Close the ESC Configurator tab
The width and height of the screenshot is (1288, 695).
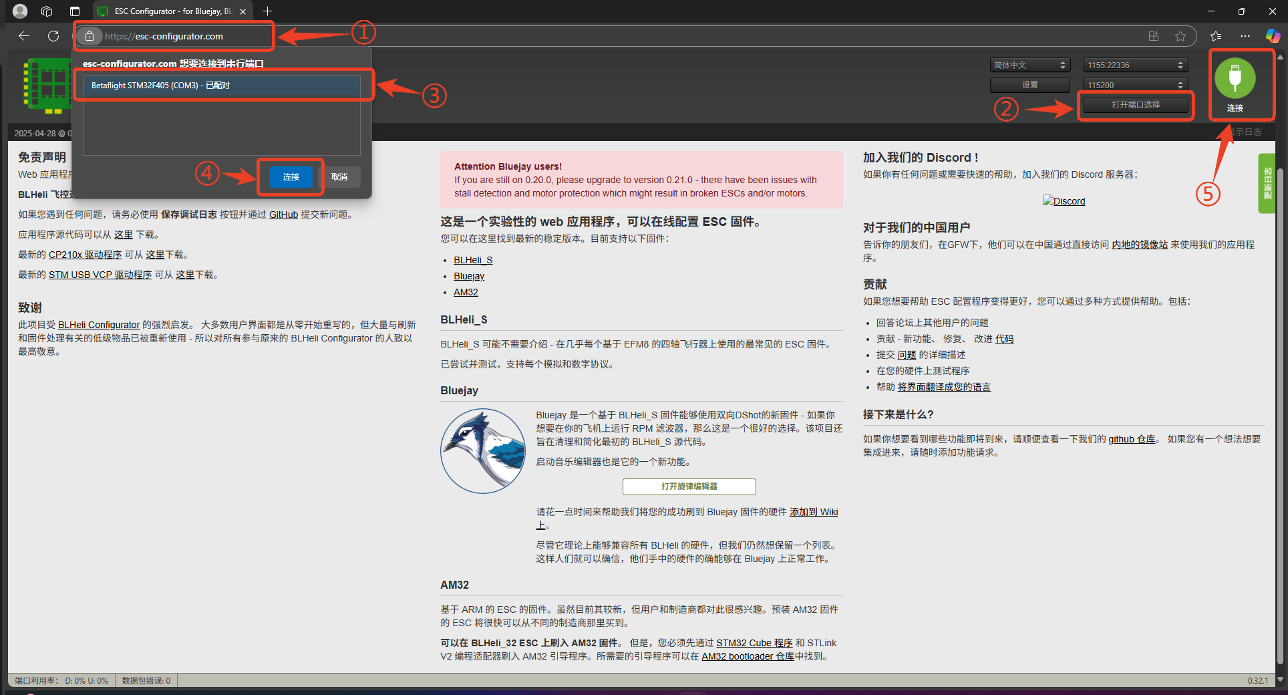point(243,11)
